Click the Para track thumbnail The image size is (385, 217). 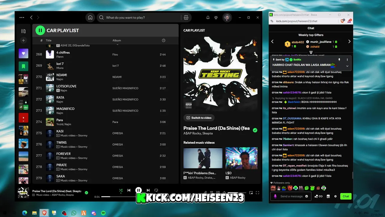tap(50, 122)
